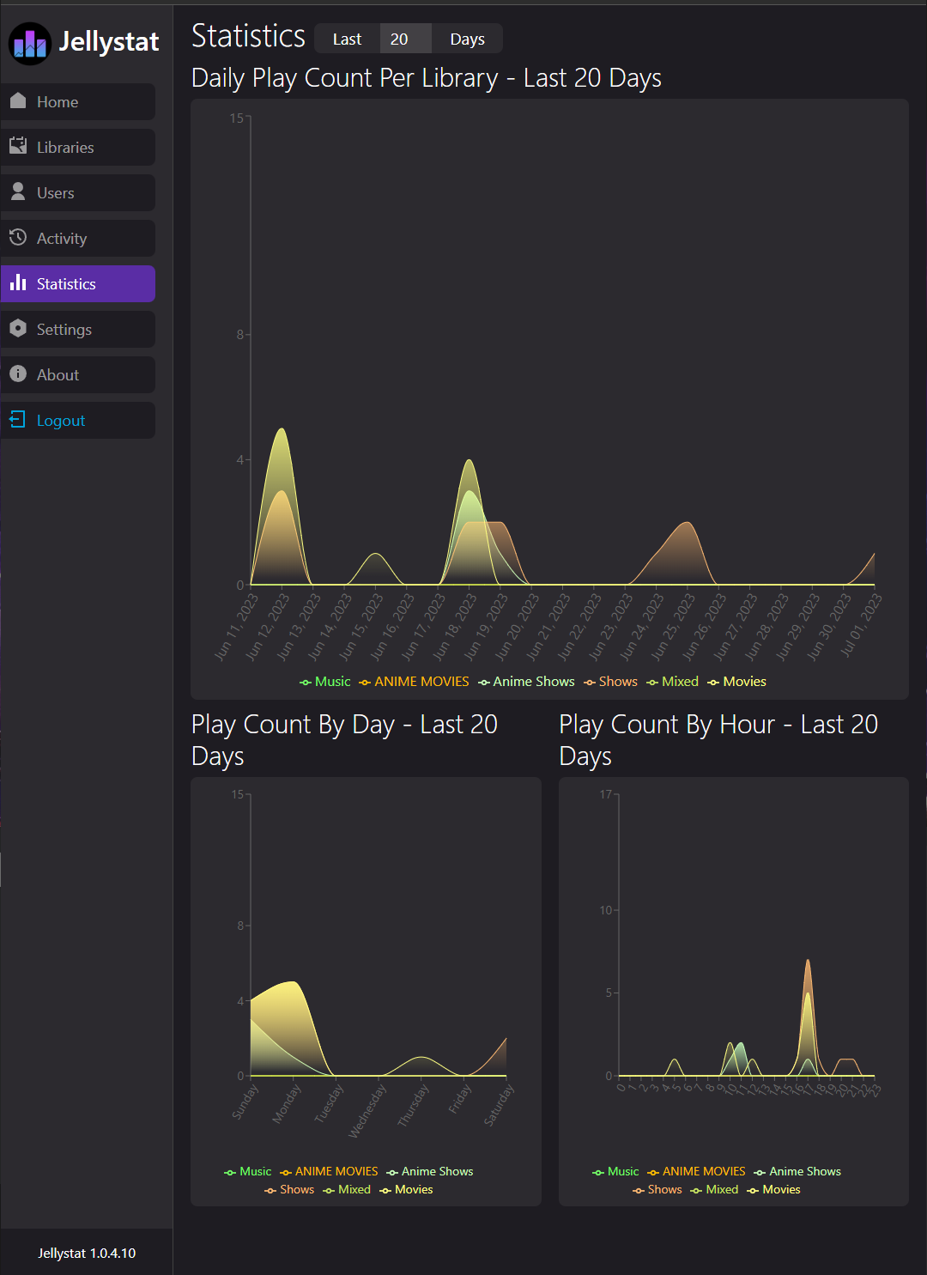The width and height of the screenshot is (927, 1275).
Task: Click the Jun 25, 2023 Shows peak
Action: (687, 522)
